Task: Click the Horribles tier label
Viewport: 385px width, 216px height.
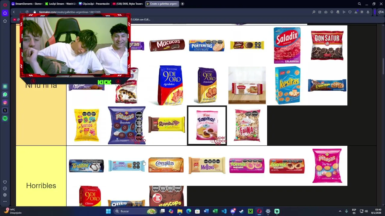Action: click(x=41, y=186)
